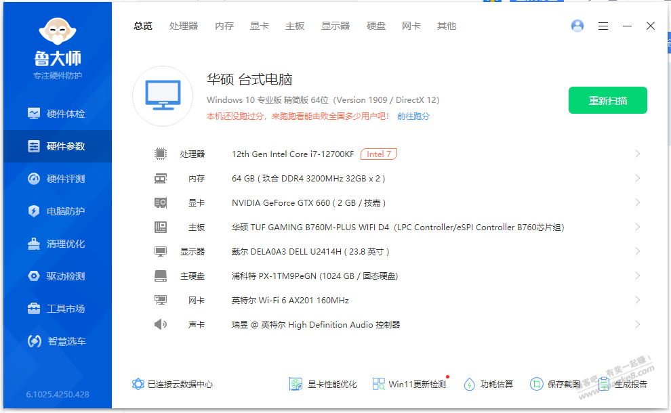Click the 声卡 speaker icon
This screenshot has width=671, height=413.
(x=161, y=324)
